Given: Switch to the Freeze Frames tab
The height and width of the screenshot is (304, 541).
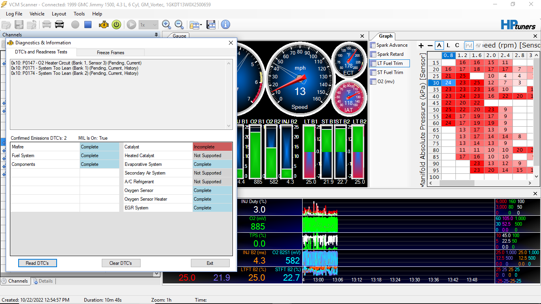Looking at the screenshot, I should 110,53.
